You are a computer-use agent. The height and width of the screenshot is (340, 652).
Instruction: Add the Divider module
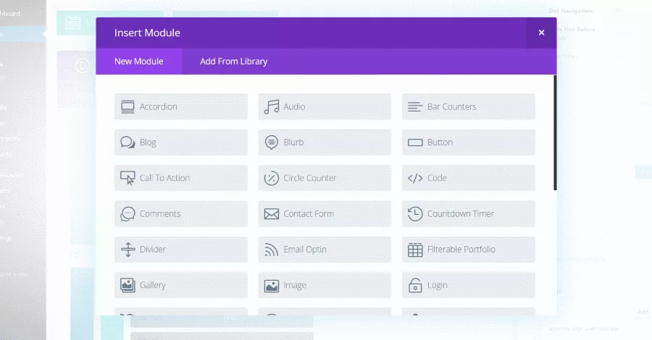181,250
